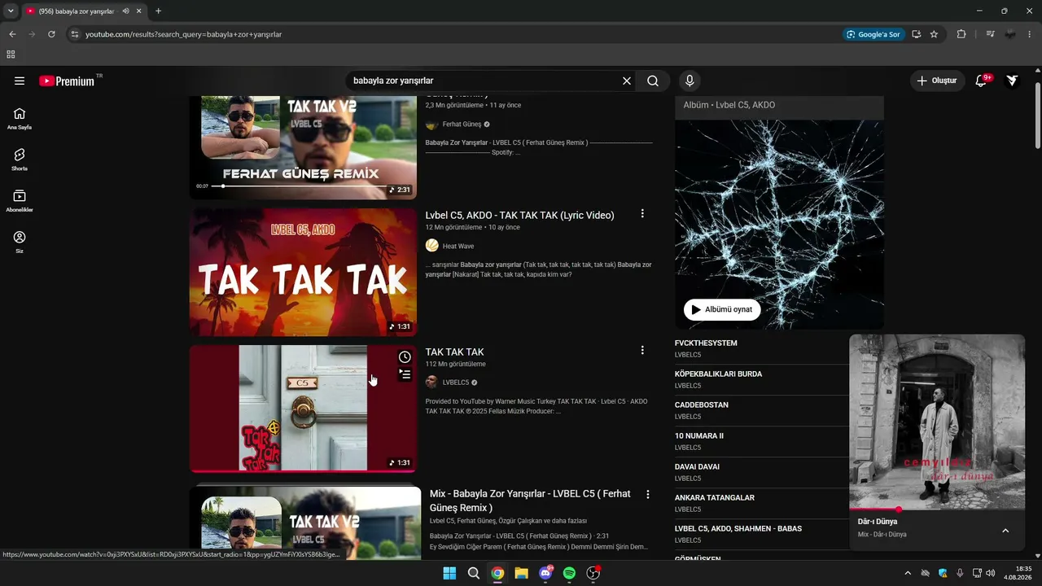The image size is (1042, 586).
Task: Submit search with the magnifier button
Action: tap(653, 81)
